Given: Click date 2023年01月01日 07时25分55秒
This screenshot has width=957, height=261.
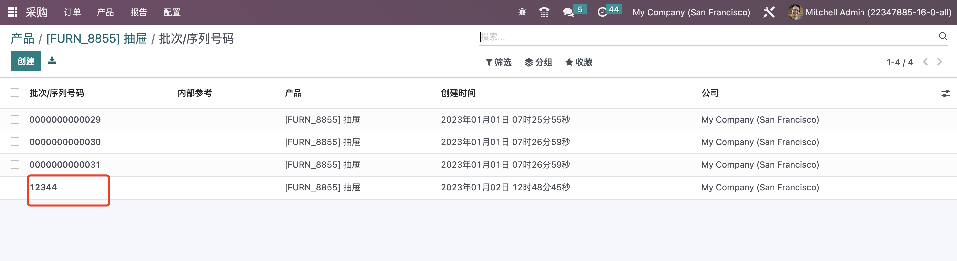Looking at the screenshot, I should point(505,120).
